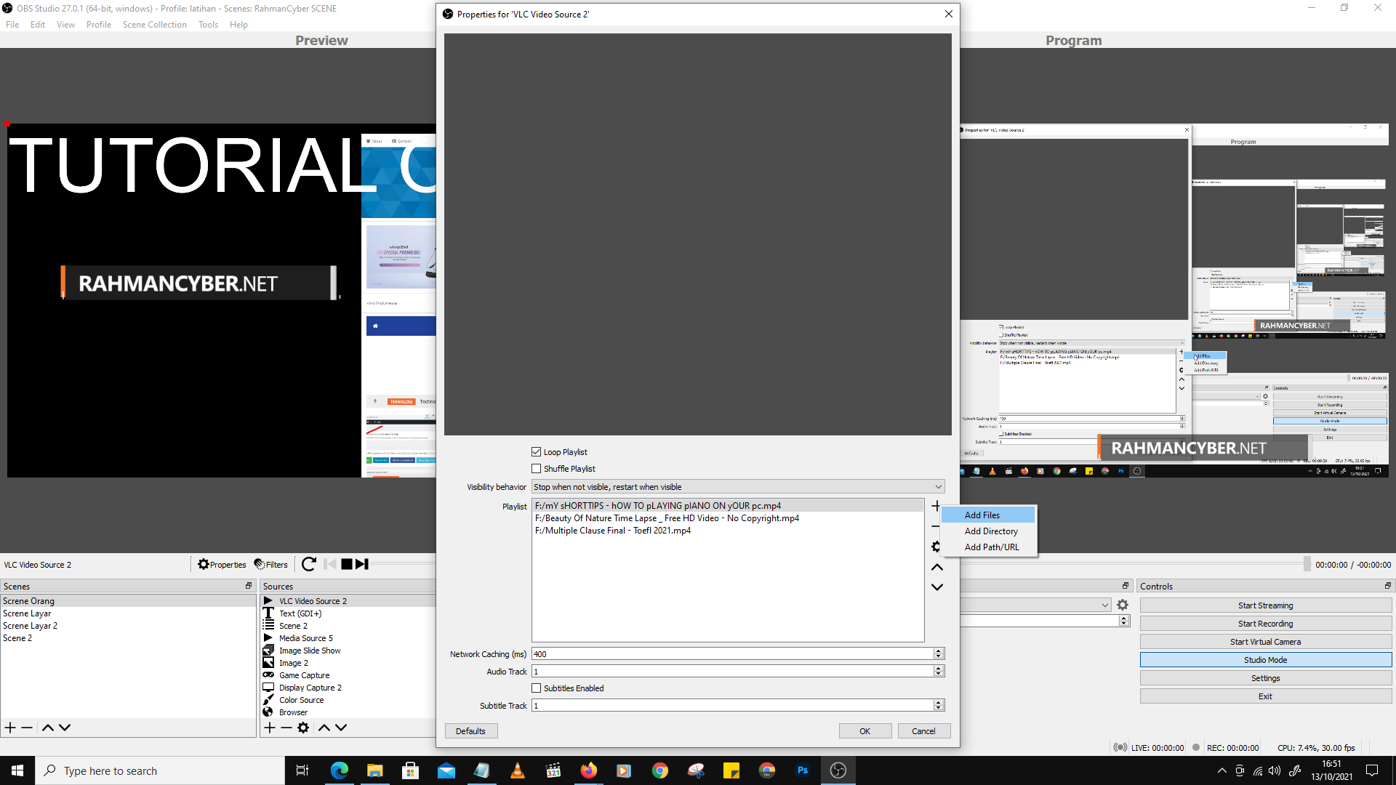
Task: Click Start Virtual Camera button
Action: [x=1265, y=642]
